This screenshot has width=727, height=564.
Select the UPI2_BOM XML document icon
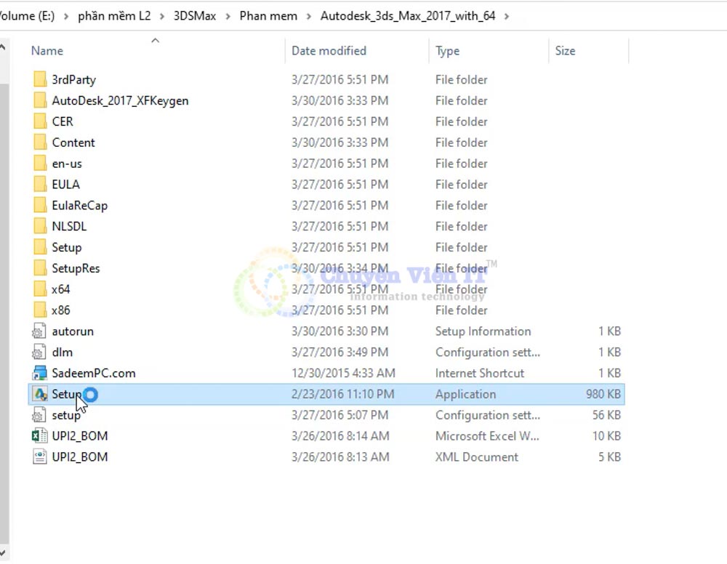pyautogui.click(x=40, y=457)
